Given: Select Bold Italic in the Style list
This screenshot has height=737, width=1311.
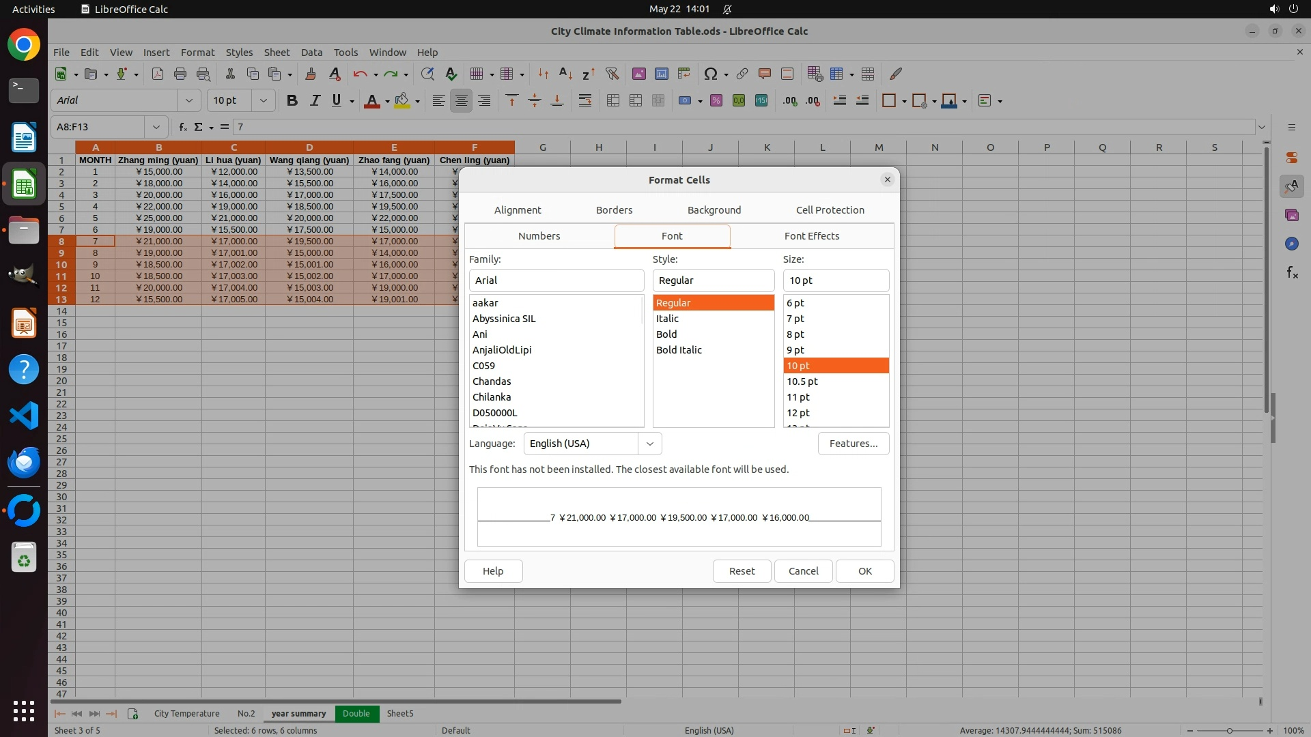Looking at the screenshot, I should click(679, 350).
